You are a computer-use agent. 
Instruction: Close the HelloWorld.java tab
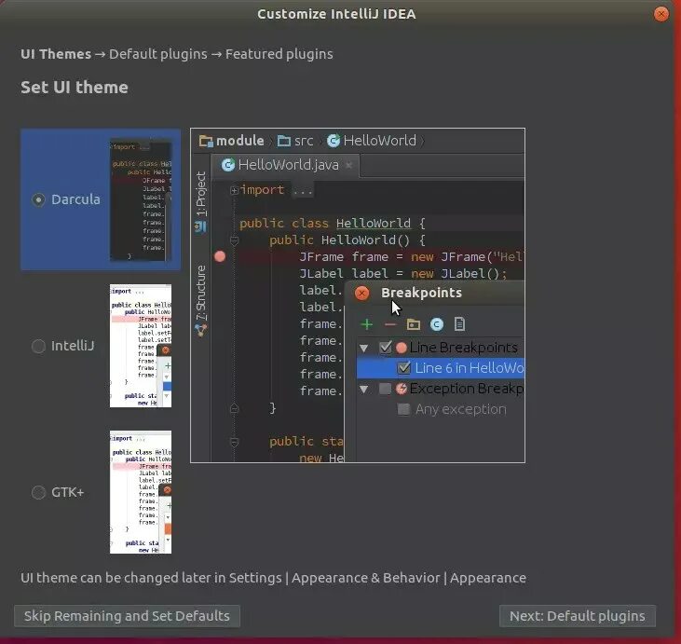[348, 165]
